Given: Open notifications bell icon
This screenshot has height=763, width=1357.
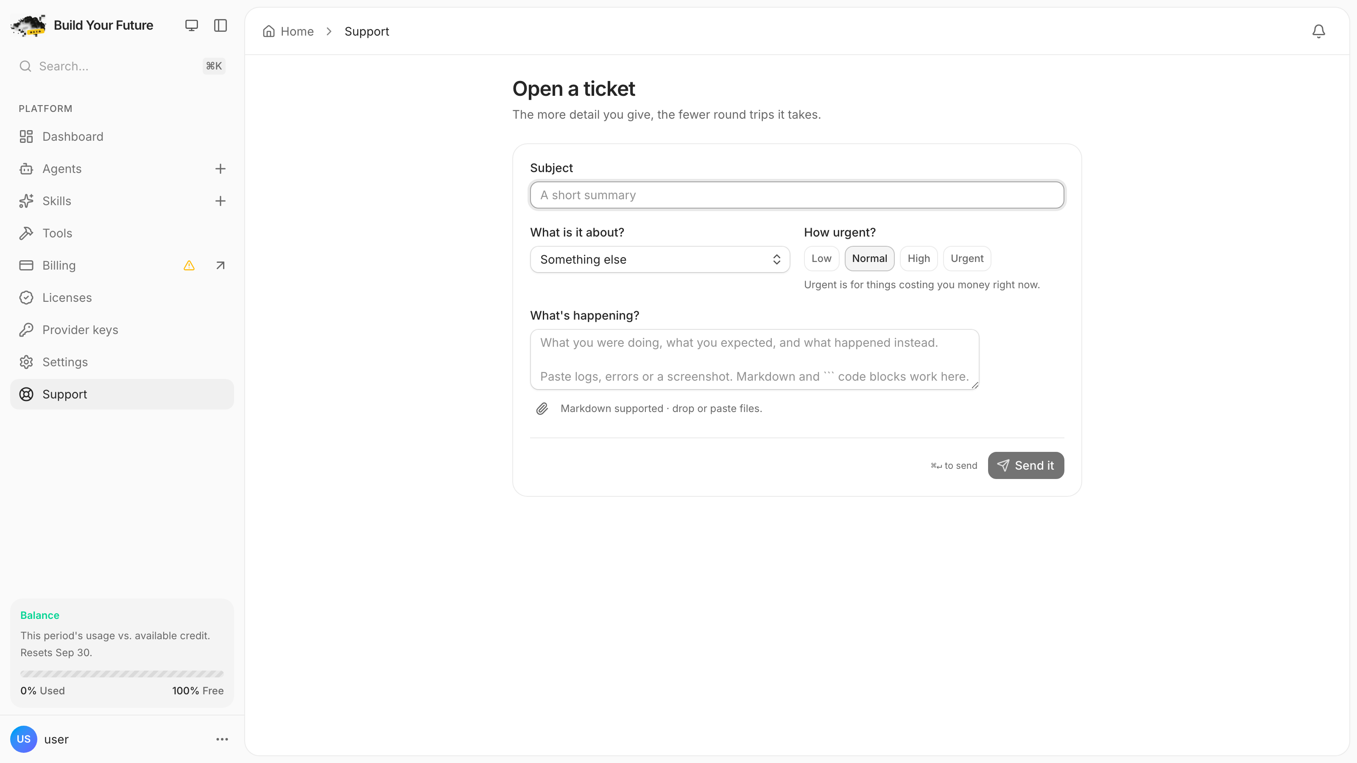Looking at the screenshot, I should point(1318,32).
